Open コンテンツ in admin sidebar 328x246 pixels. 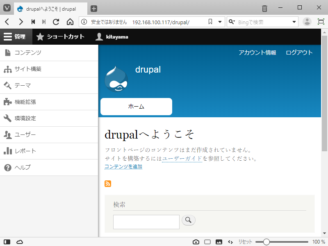49,53
